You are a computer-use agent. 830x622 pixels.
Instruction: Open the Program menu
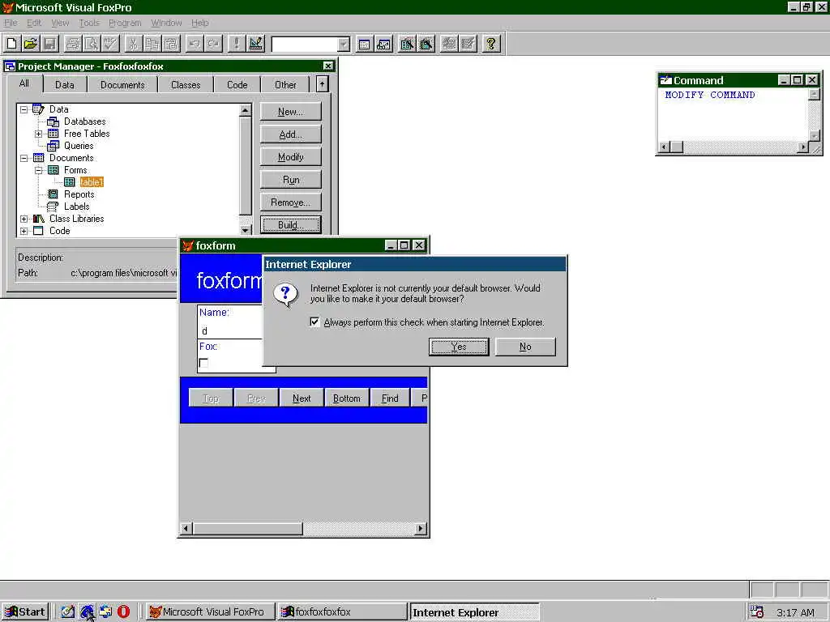tap(125, 23)
